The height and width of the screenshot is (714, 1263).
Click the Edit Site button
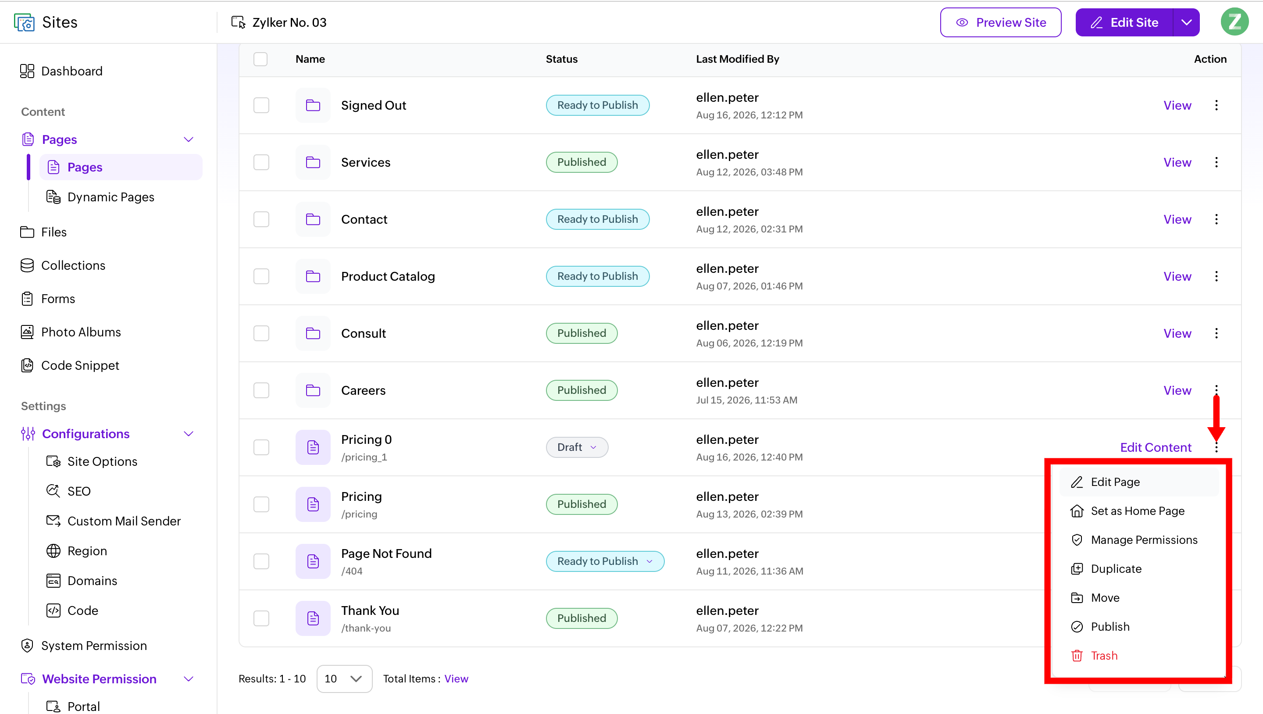pos(1124,22)
